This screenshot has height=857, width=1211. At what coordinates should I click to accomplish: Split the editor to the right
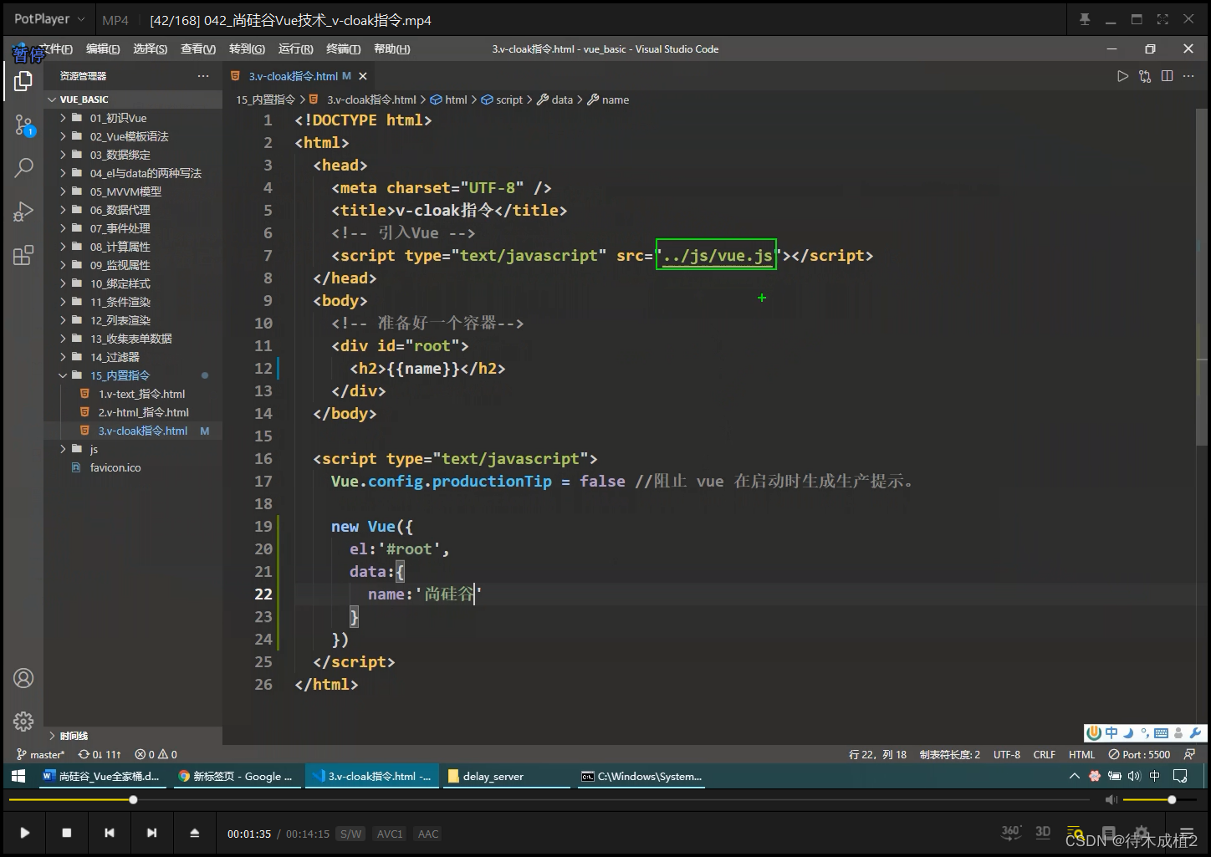tap(1167, 76)
